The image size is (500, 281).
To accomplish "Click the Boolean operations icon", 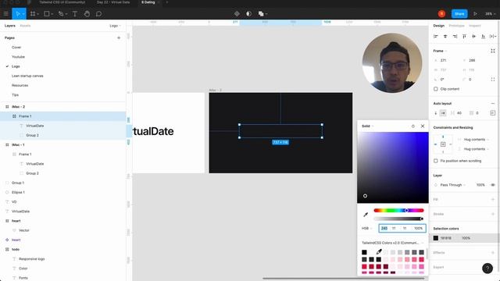I will coord(261,14).
